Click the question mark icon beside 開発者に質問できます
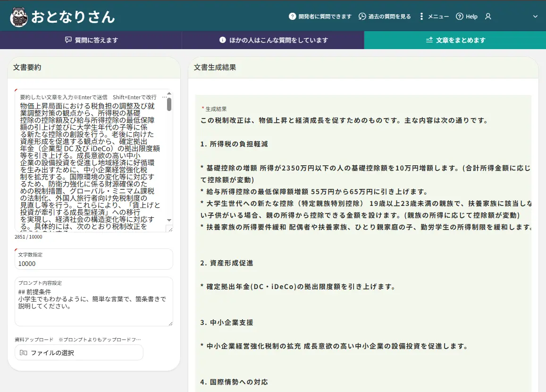The height and width of the screenshot is (392, 546). click(x=292, y=17)
